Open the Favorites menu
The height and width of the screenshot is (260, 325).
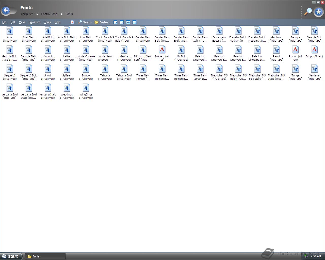click(34, 22)
